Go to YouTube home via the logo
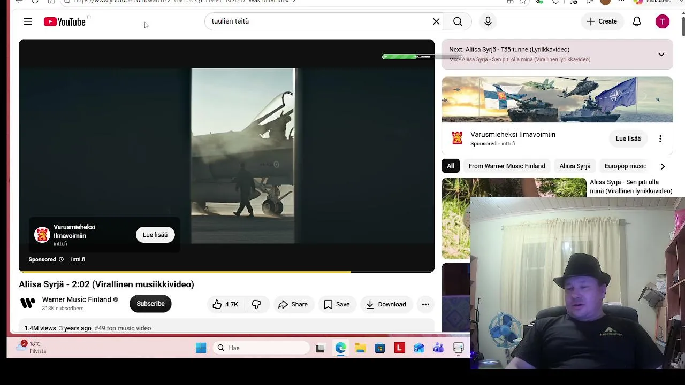Viewport: 685px width, 385px height. coord(65,21)
